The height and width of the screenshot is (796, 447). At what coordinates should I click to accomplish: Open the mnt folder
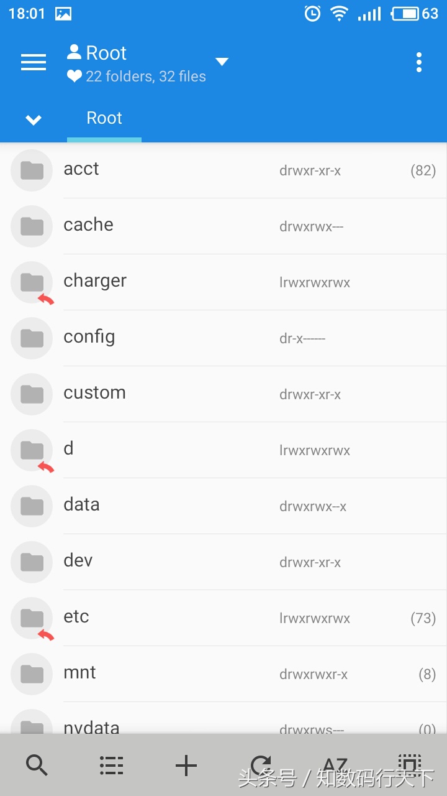(x=79, y=673)
